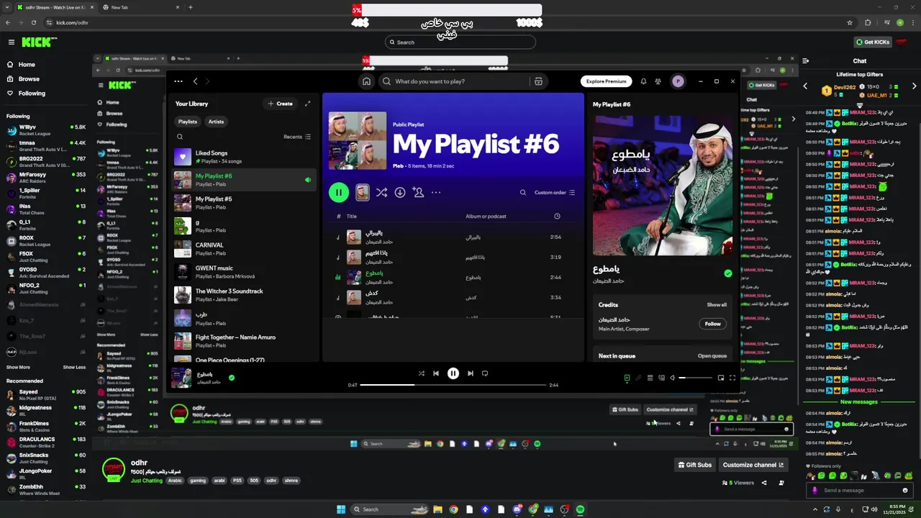Seek on the Spotify track progress bar
Screen dimensions: 921x518
453,385
